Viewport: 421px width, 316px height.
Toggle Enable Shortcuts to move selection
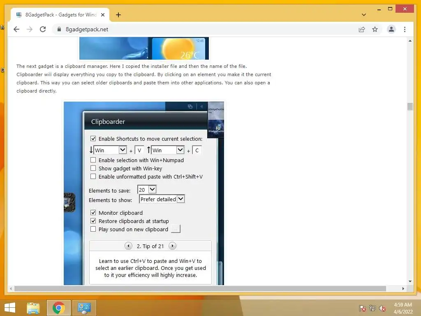(x=93, y=139)
